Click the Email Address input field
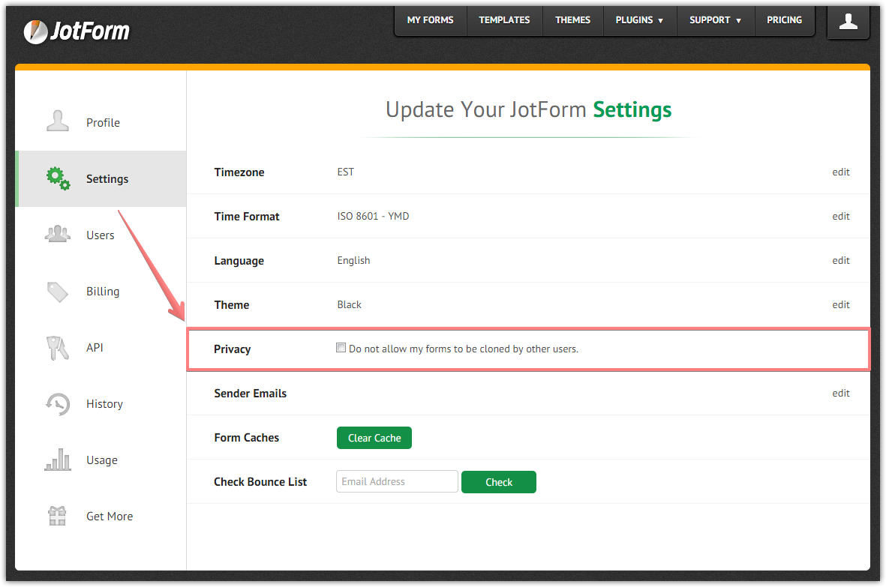This screenshot has width=886, height=587. pyautogui.click(x=397, y=481)
